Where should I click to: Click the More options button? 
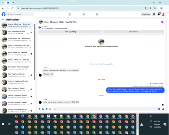[x=134, y=32]
